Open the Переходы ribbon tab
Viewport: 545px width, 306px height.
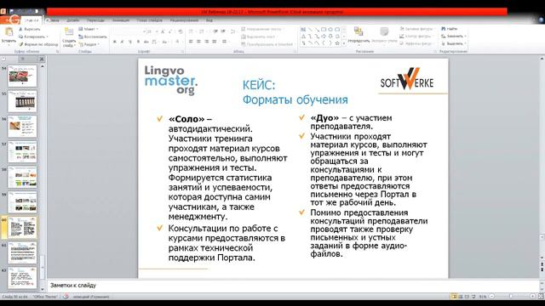pyautogui.click(x=95, y=20)
